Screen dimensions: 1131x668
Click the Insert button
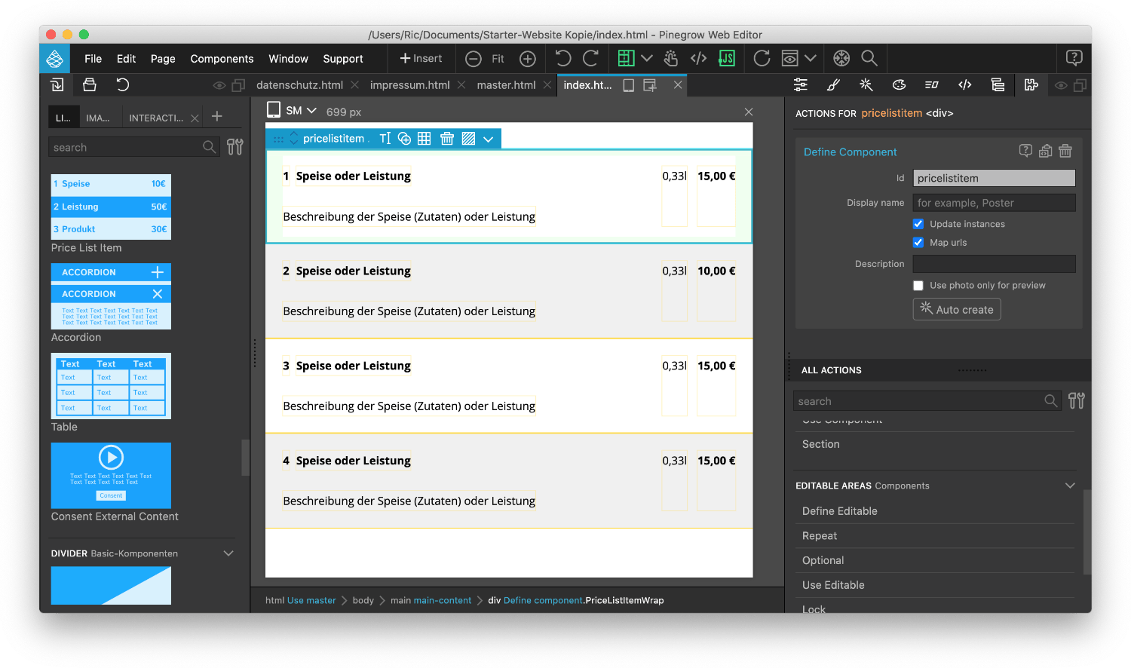coord(421,58)
